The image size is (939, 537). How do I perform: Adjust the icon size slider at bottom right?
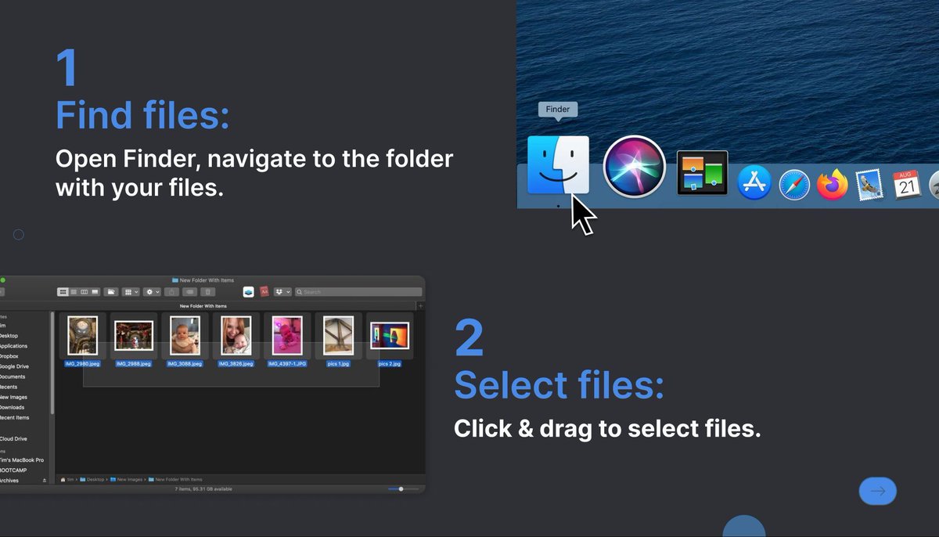coord(401,488)
